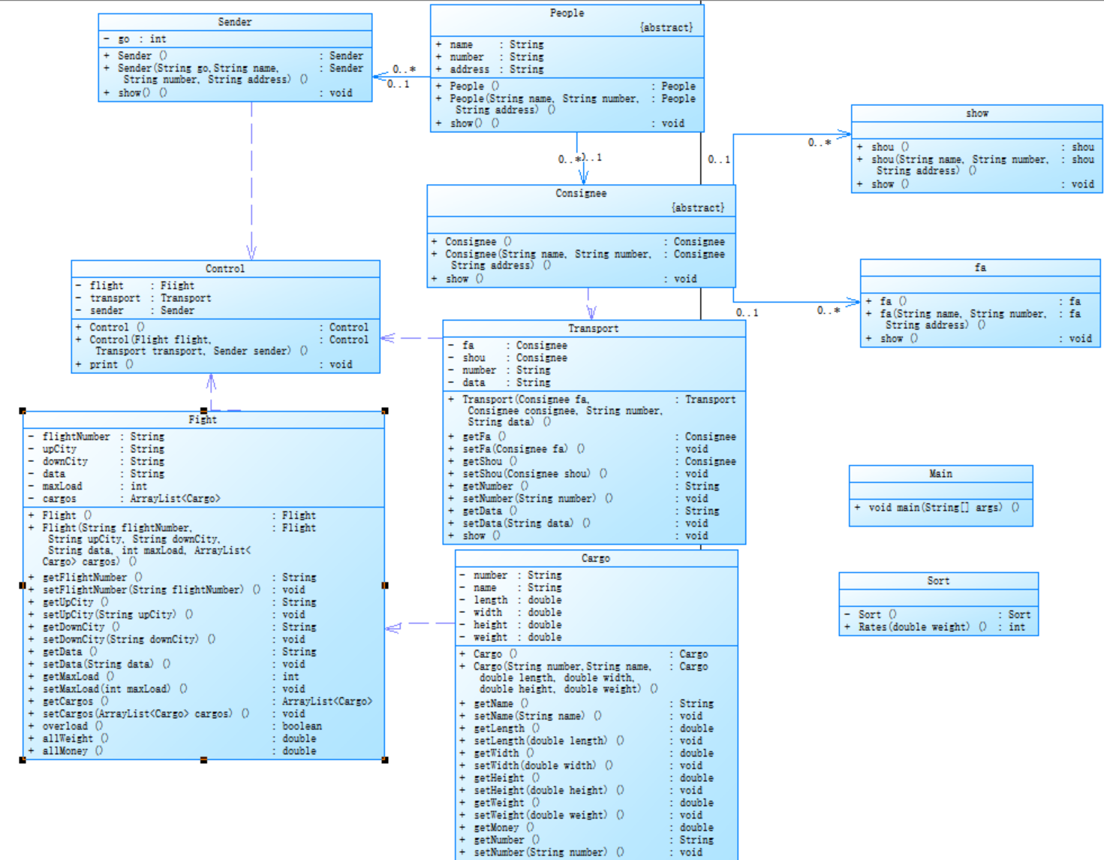Click the 0..* label near show class
This screenshot has width=1104, height=860.
click(820, 142)
